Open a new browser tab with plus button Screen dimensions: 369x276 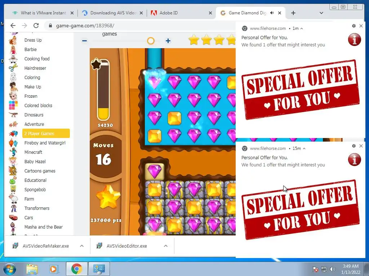[293, 13]
